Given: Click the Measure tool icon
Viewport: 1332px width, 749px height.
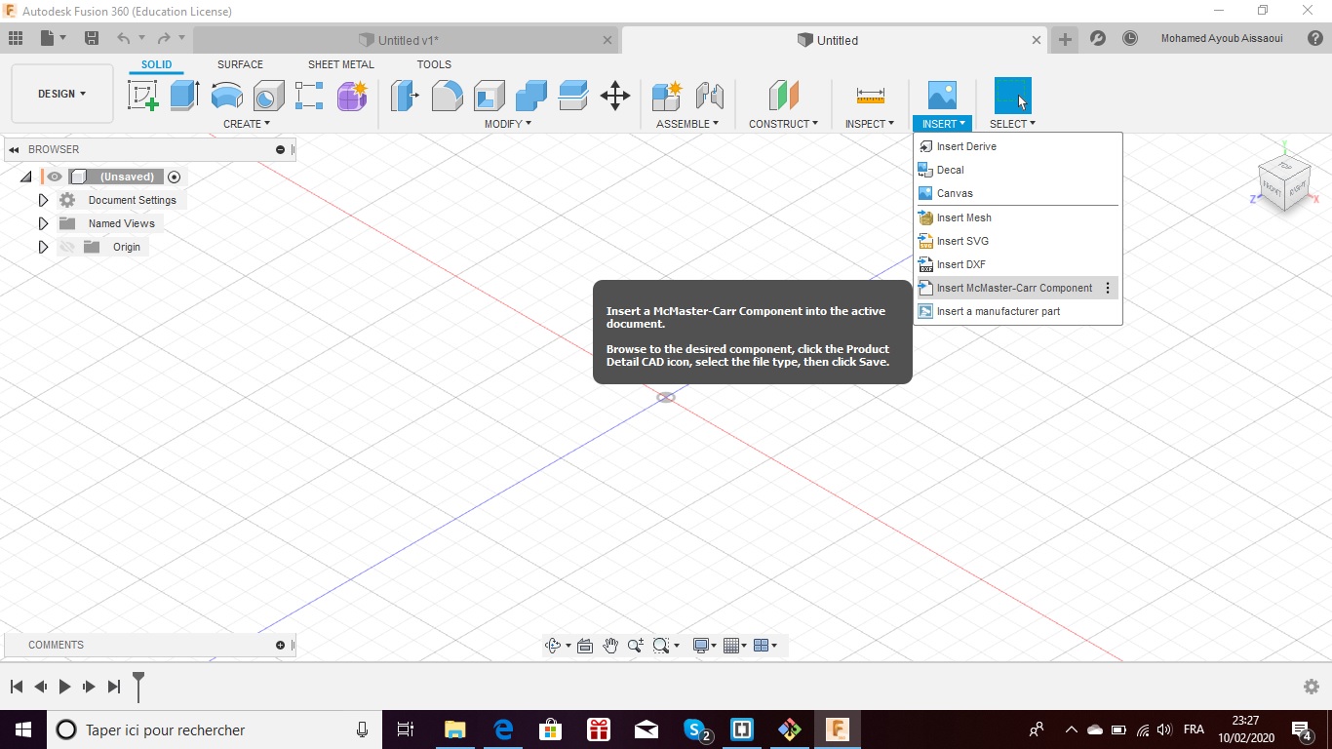Looking at the screenshot, I should (x=870, y=96).
